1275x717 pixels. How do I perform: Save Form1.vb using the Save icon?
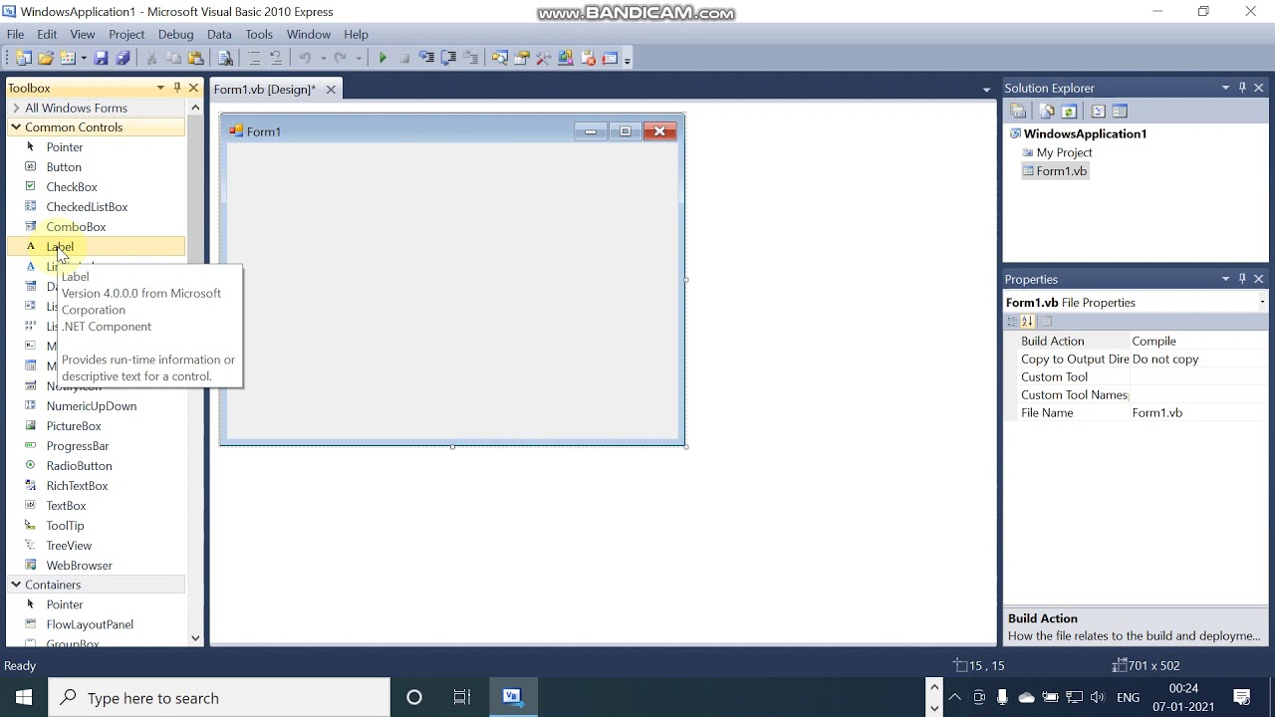[101, 59]
